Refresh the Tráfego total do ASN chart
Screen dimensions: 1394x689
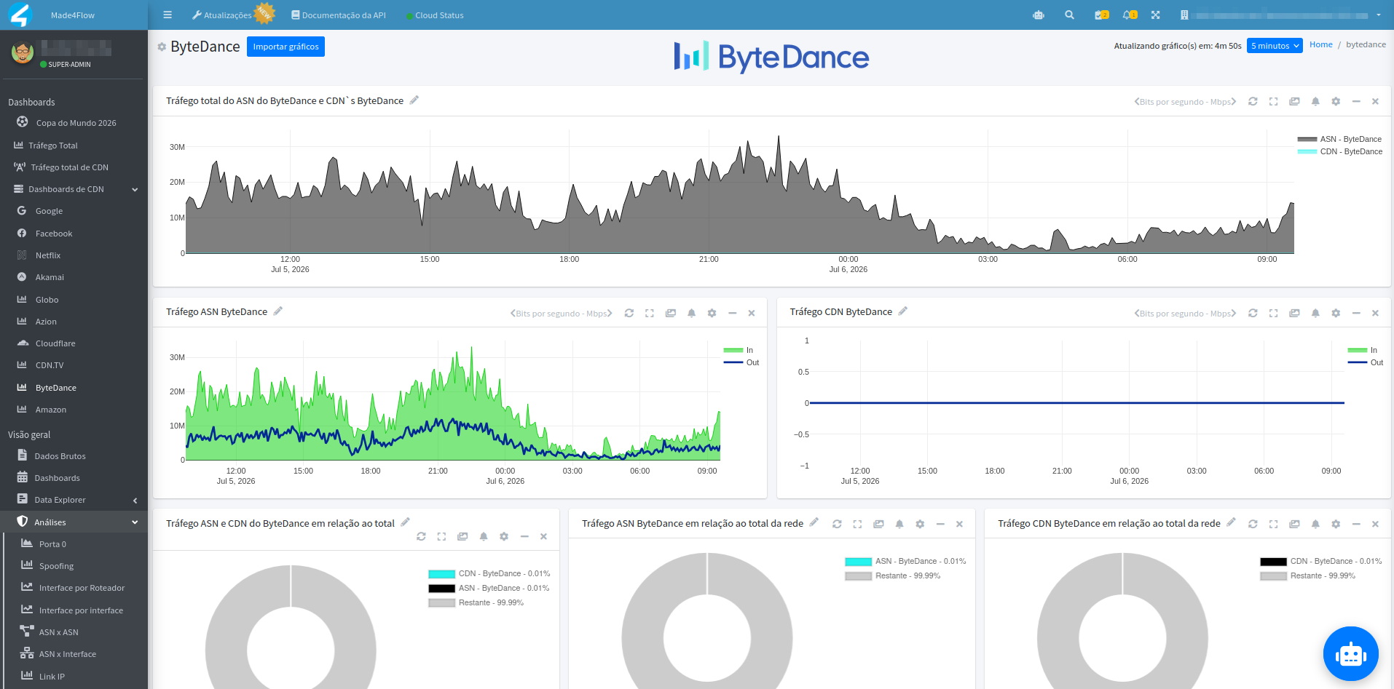click(x=1253, y=101)
